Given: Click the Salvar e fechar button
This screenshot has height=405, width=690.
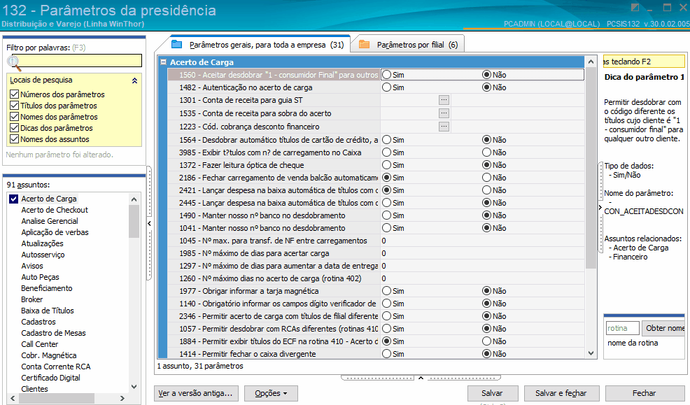Looking at the screenshot, I should pos(561,393).
